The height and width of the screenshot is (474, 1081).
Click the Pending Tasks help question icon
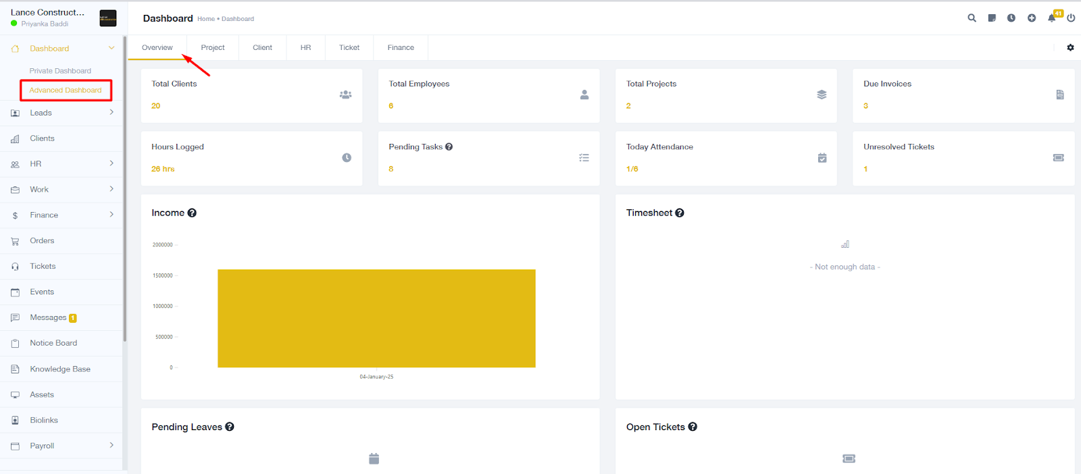click(x=449, y=147)
